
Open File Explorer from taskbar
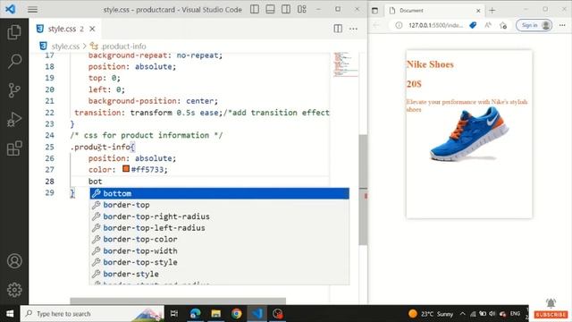pyautogui.click(x=216, y=314)
